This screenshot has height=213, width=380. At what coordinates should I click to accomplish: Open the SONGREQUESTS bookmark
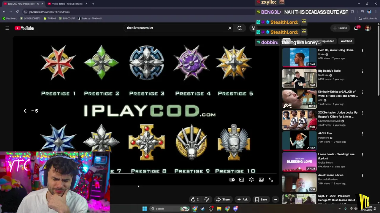(x=30, y=18)
